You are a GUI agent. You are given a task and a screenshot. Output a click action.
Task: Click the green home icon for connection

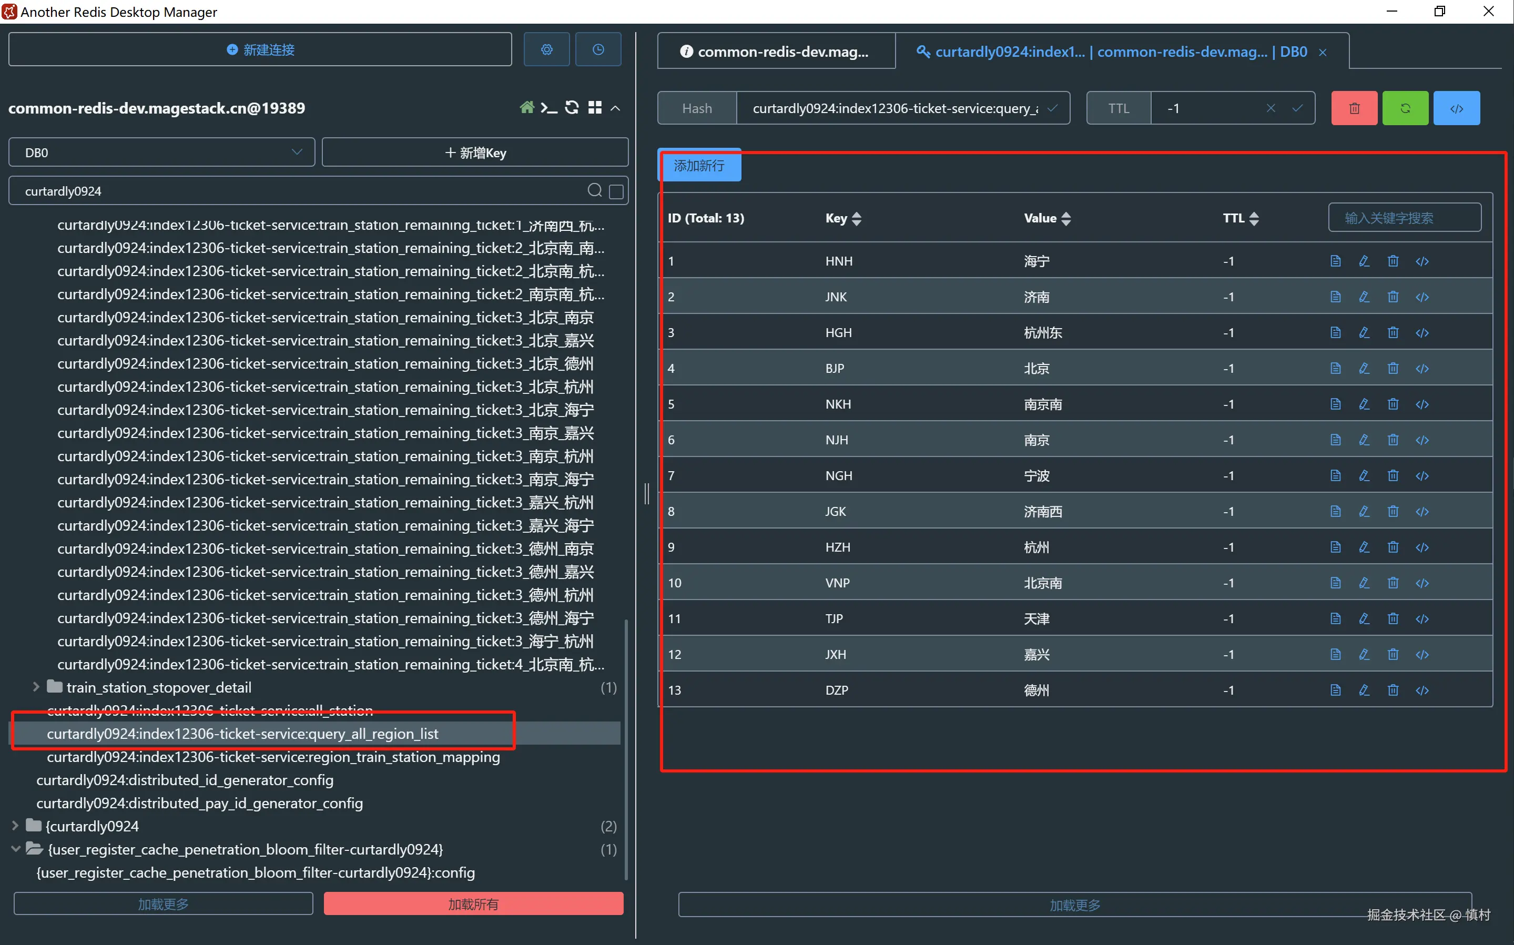[527, 107]
